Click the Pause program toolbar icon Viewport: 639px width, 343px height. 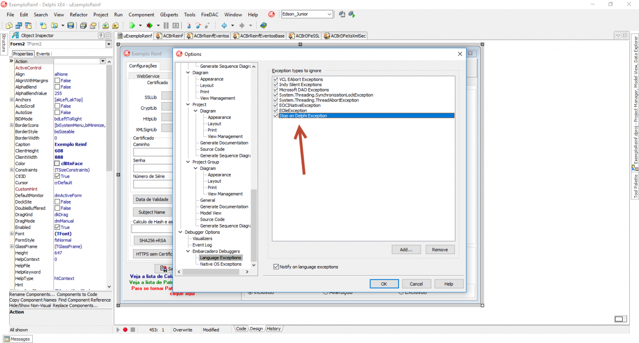(166, 25)
